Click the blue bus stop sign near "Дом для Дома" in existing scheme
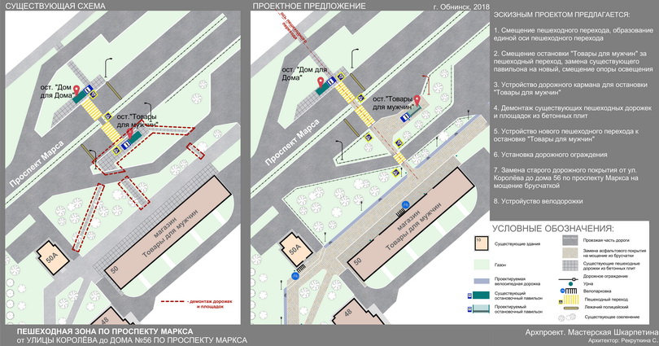The height and width of the screenshot is (346, 659). click(x=89, y=89)
